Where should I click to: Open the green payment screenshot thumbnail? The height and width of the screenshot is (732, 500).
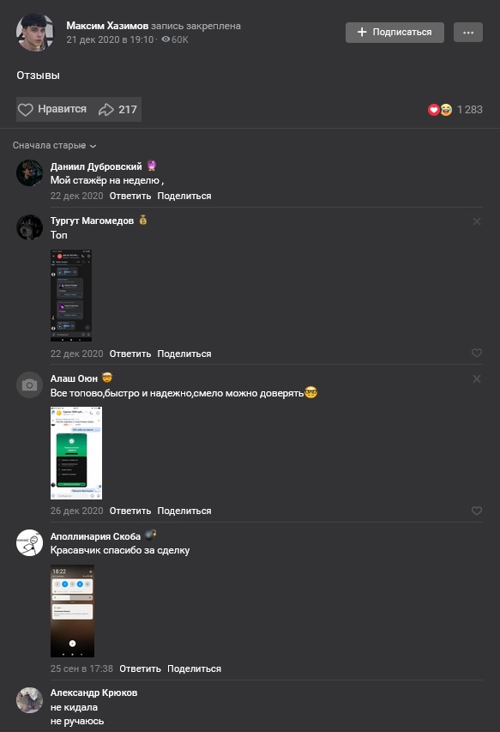click(76, 453)
